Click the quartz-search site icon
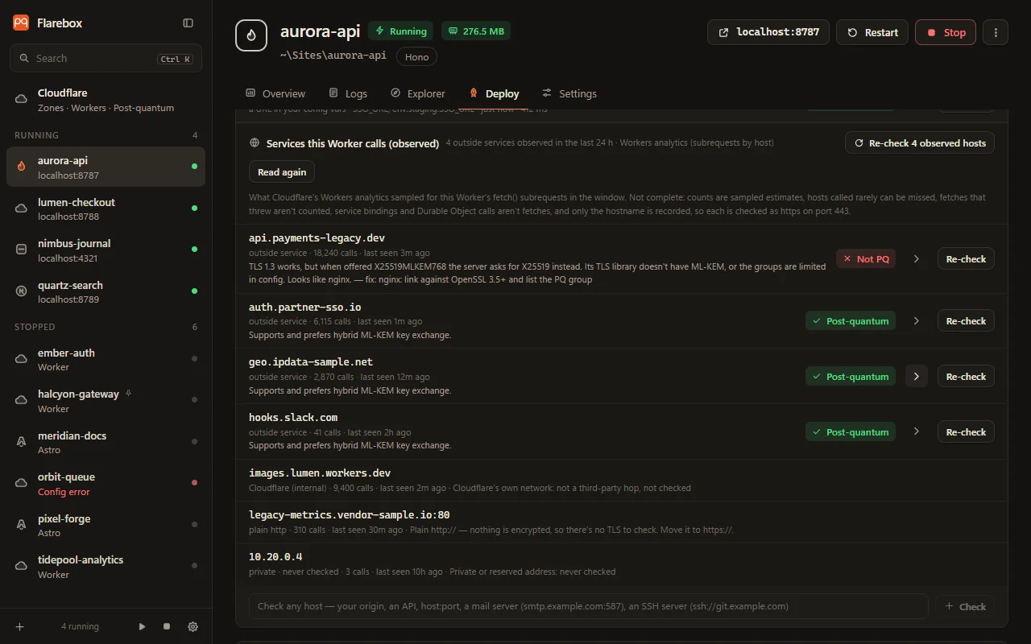The height and width of the screenshot is (644, 1031). pos(22,291)
